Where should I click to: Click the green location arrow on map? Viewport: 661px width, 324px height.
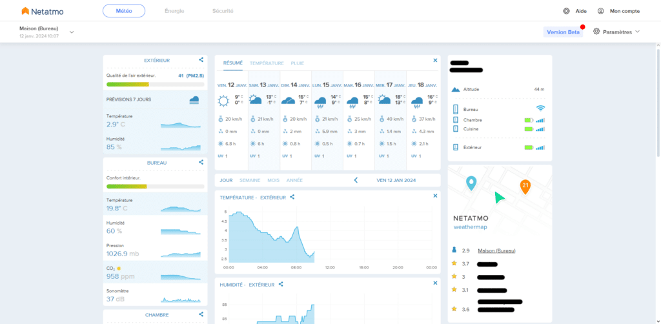click(499, 197)
